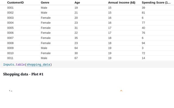Select CustomerID 0005 cell
The image size is (174, 108).
(x=10, y=28)
